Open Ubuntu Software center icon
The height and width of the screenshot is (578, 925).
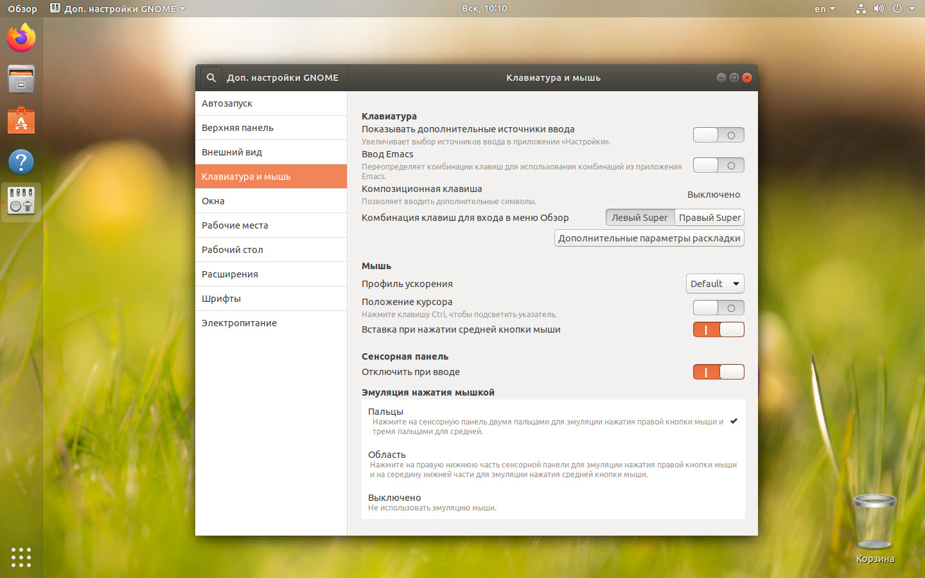click(21, 121)
